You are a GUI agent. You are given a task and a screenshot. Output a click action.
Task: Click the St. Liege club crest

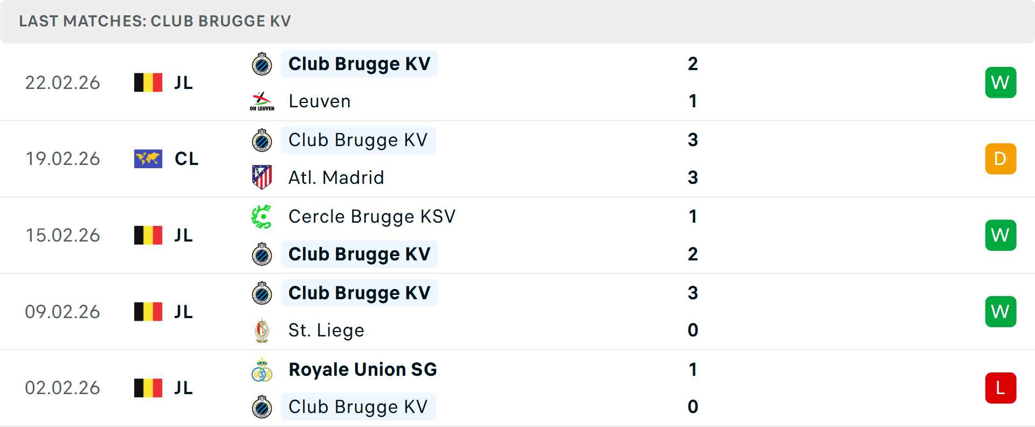tap(263, 330)
